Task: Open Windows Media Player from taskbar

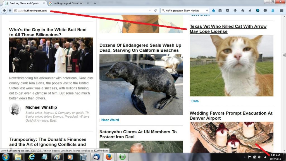Action: coord(70,157)
